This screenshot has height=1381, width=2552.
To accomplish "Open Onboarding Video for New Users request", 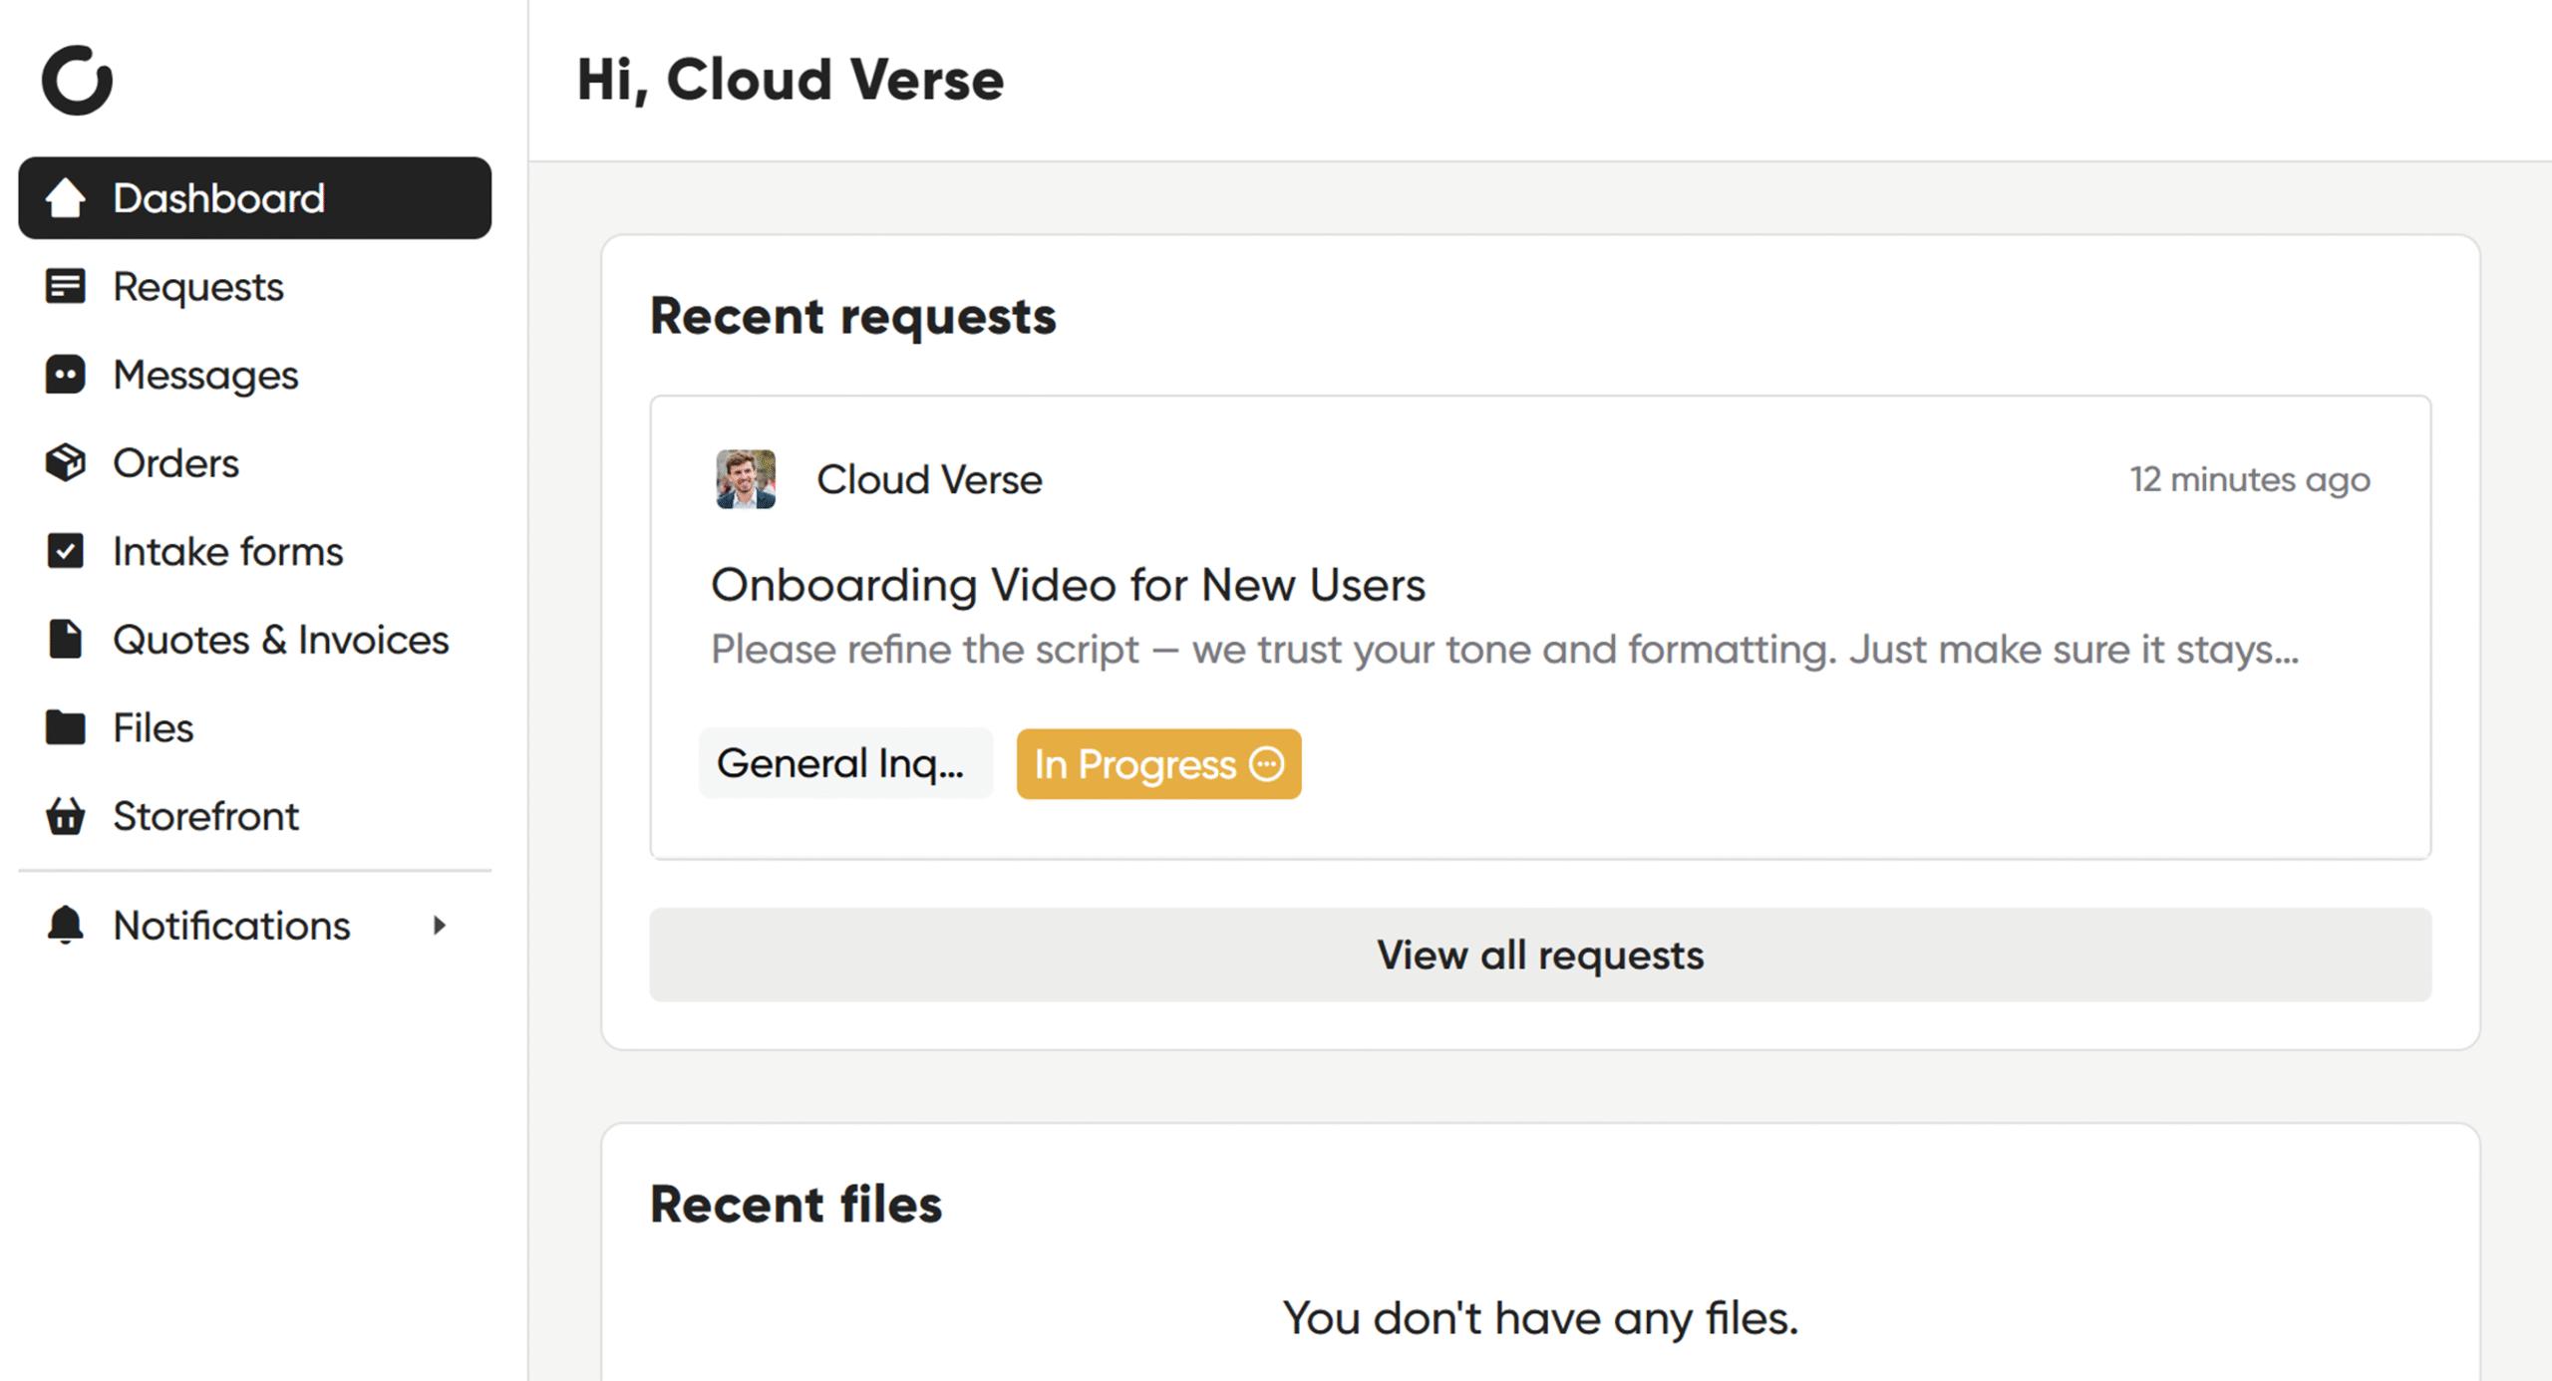I will (x=1068, y=585).
